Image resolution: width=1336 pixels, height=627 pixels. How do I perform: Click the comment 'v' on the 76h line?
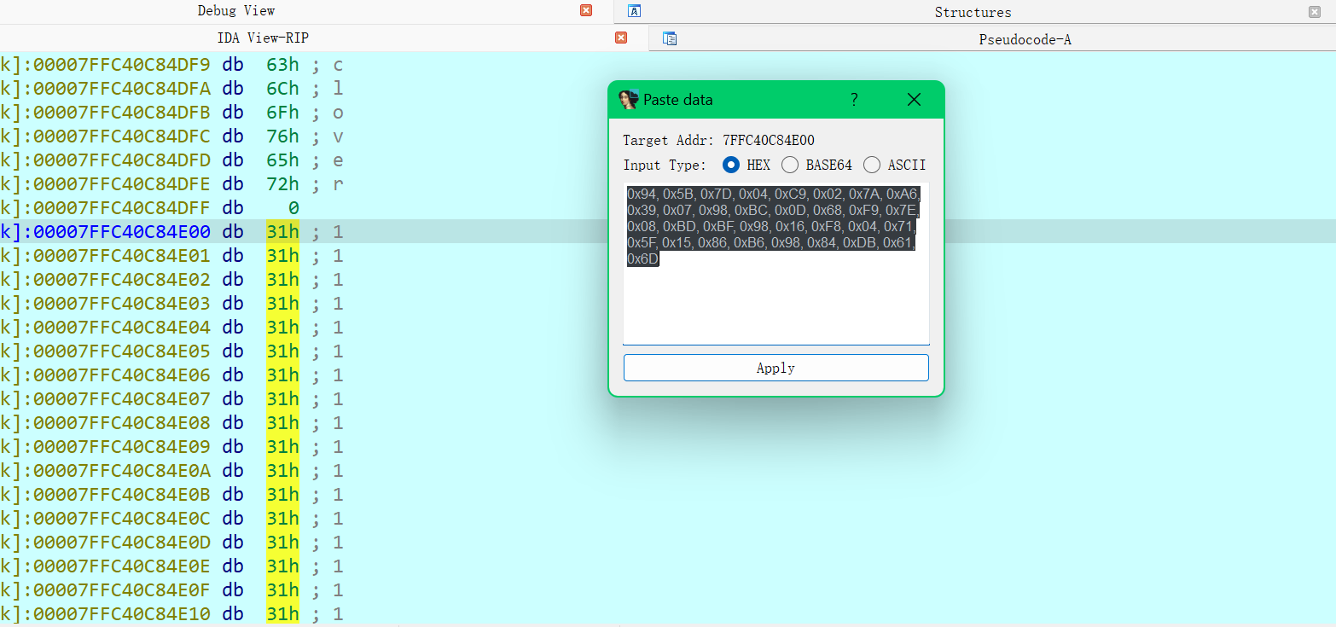[x=338, y=136]
